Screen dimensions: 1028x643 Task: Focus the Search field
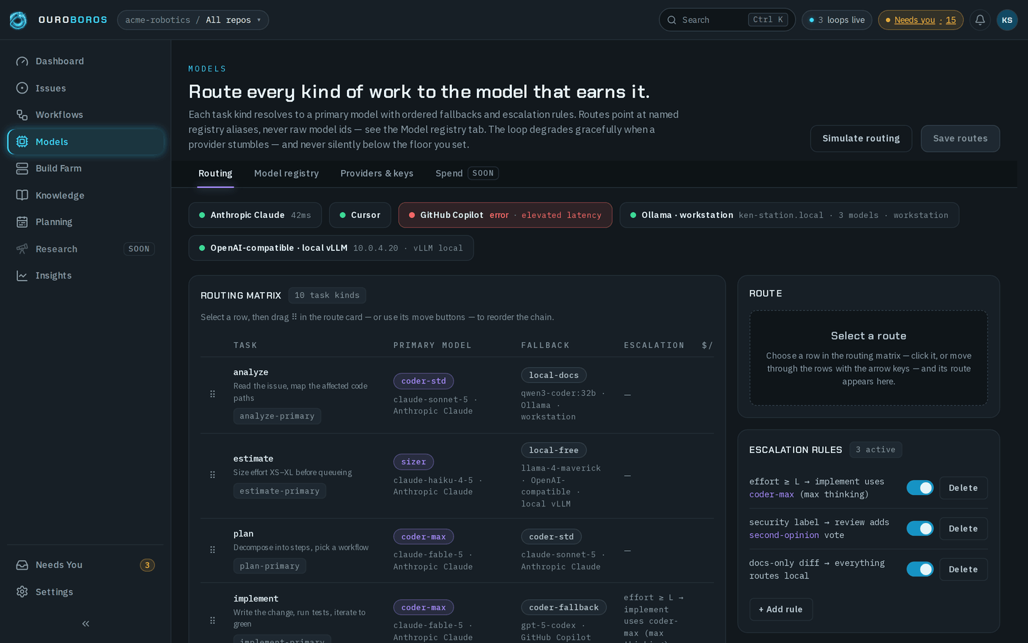tap(727, 20)
